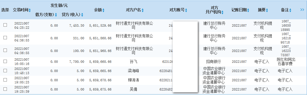Click income amount 7,453.30
This screenshot has height=95, width=307.
[x=77, y=26]
